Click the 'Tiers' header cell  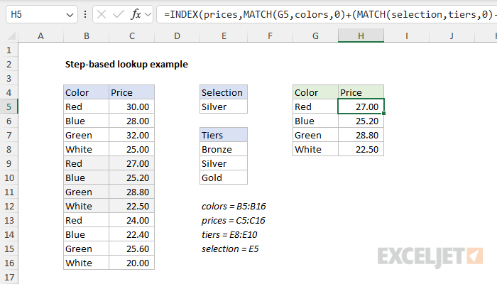pos(224,136)
